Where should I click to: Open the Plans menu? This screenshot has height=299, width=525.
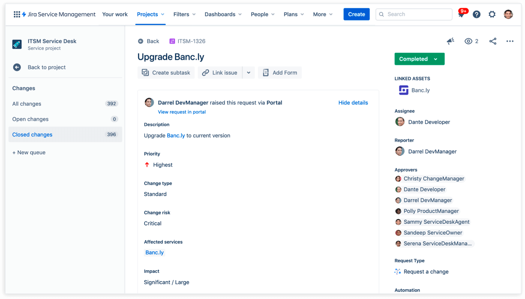(x=294, y=14)
